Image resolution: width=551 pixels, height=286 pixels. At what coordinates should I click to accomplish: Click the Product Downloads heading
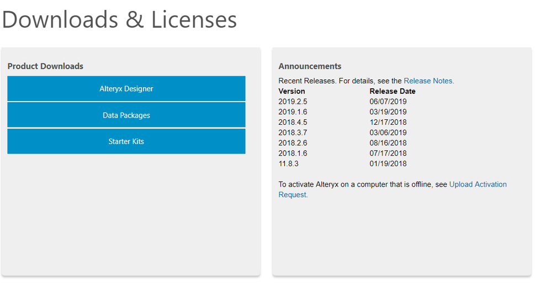click(45, 66)
